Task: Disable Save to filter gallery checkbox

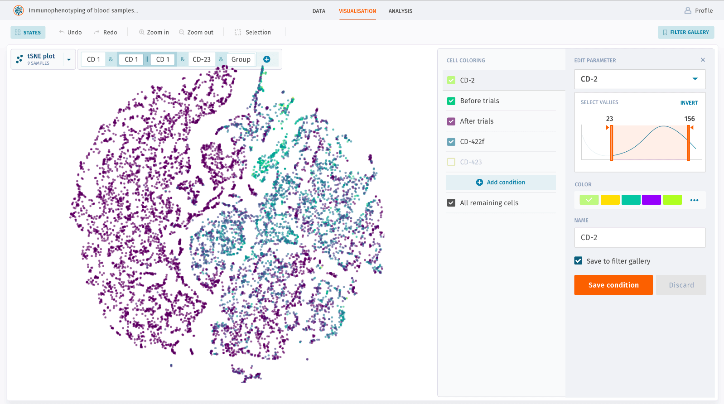Action: (579, 261)
